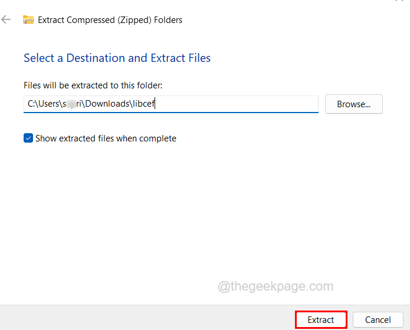Image resolution: width=410 pixels, height=330 pixels.
Task: Click 'Files will be extracted to this folder:' label
Action: pos(93,85)
